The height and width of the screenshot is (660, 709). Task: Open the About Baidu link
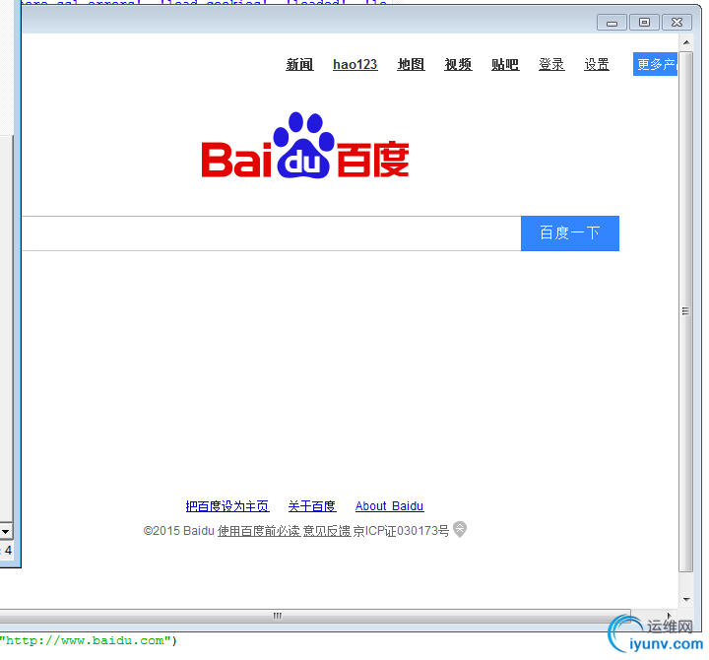pos(389,506)
